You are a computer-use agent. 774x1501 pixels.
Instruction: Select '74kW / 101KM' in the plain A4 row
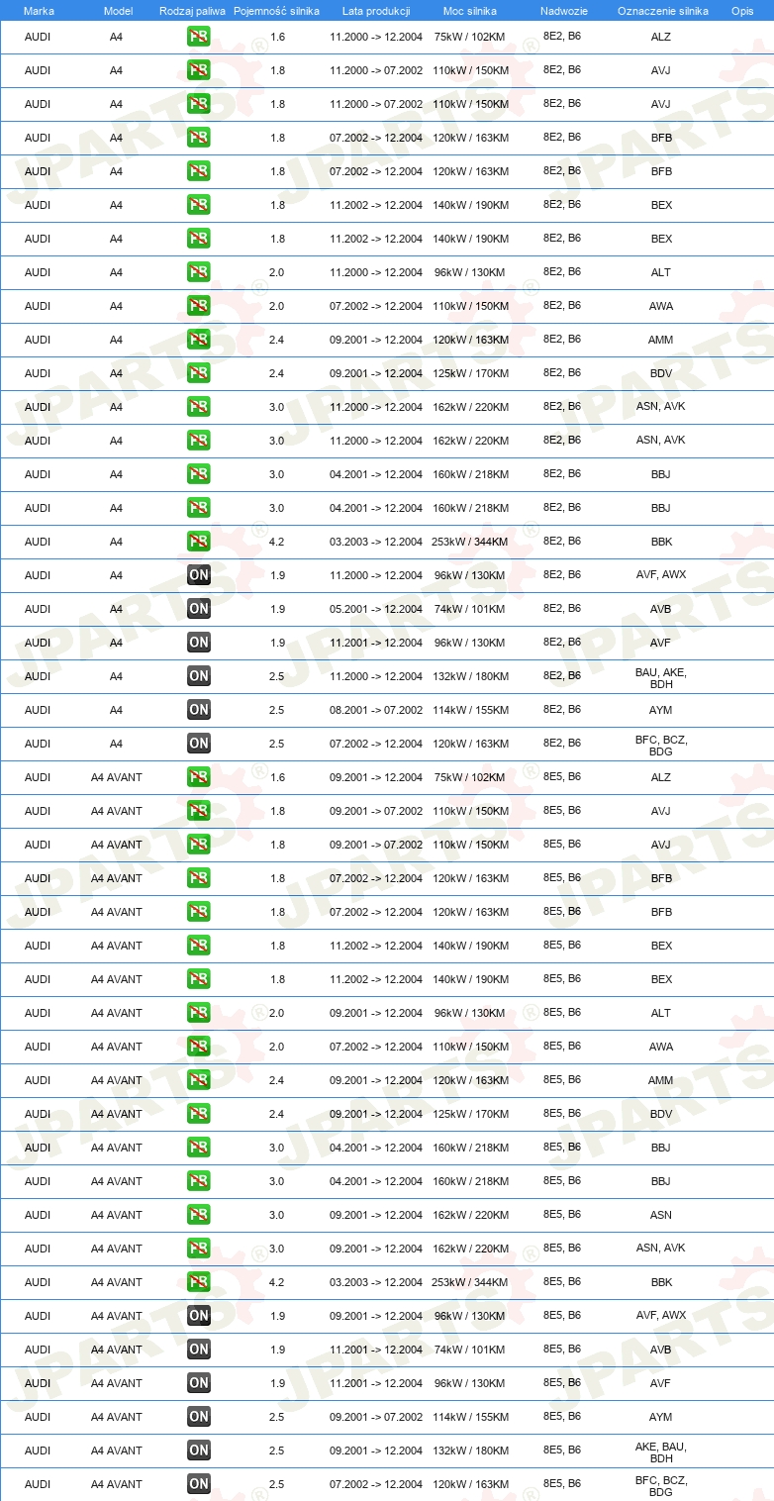click(470, 610)
